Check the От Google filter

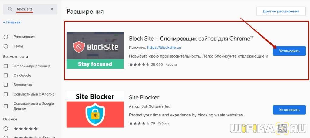[6, 76]
